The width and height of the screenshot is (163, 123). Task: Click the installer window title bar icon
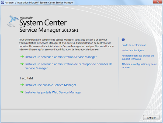coord(2,2)
